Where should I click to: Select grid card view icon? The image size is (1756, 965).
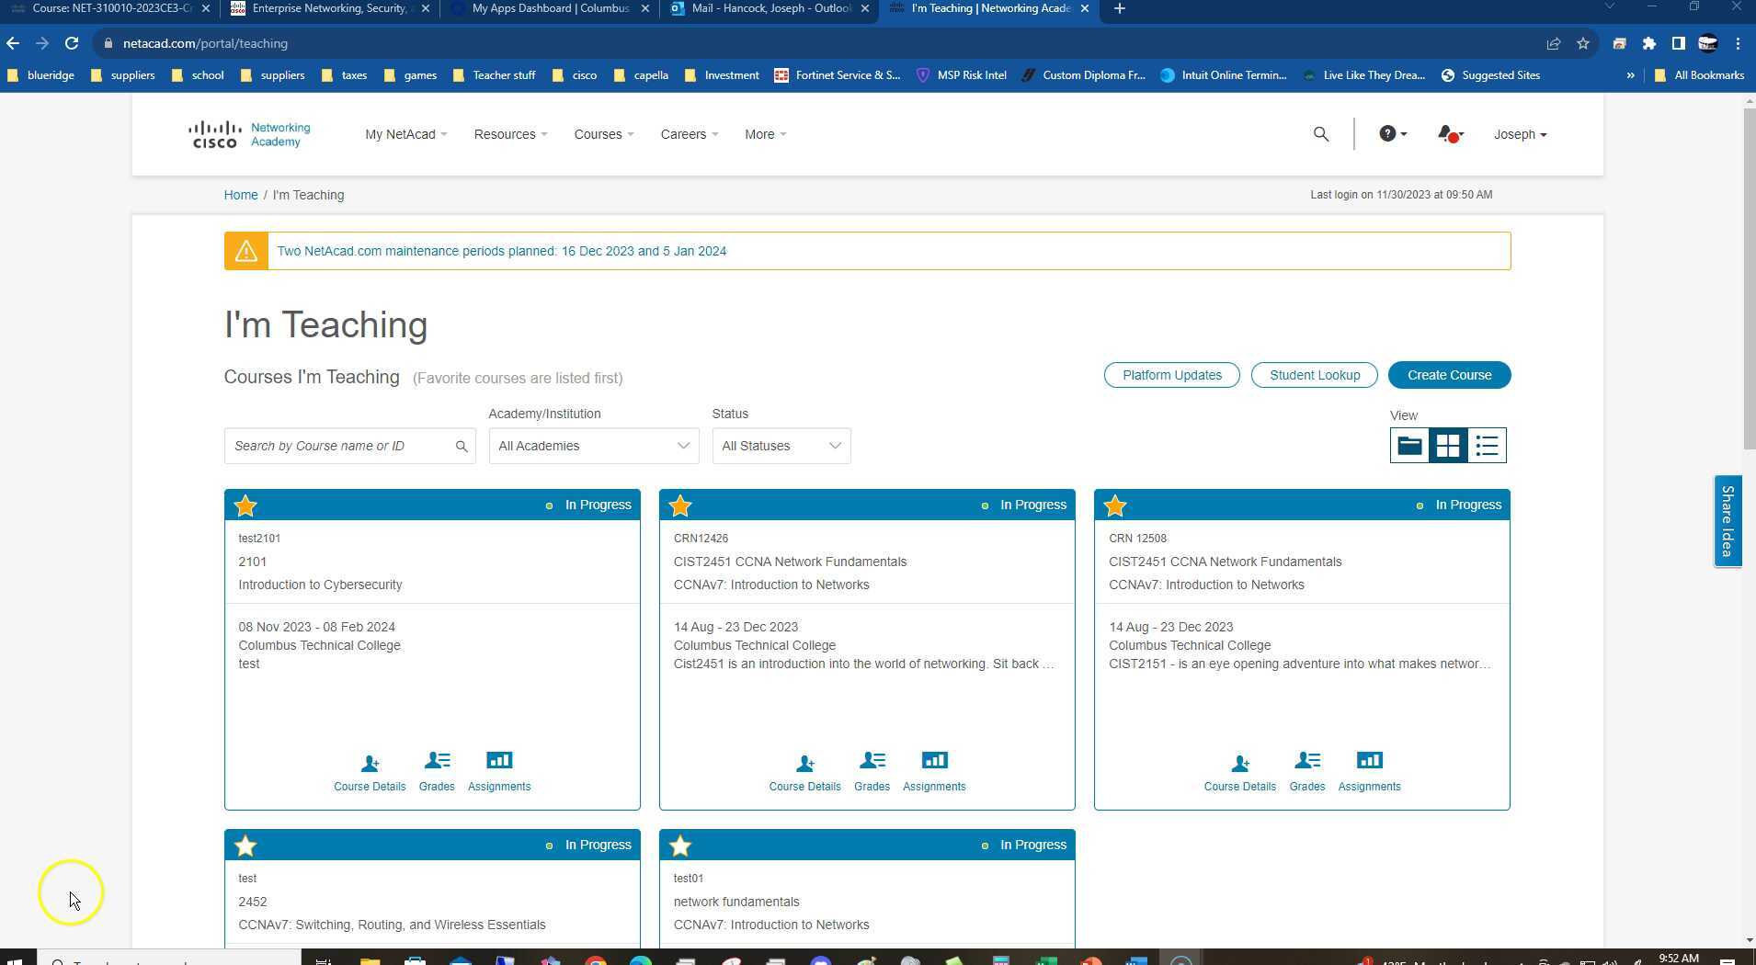point(1447,445)
